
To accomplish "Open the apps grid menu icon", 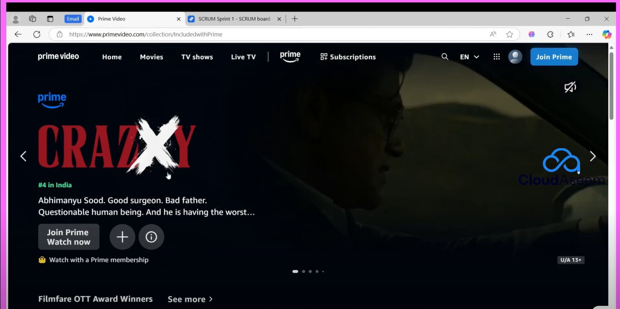I will (x=497, y=57).
